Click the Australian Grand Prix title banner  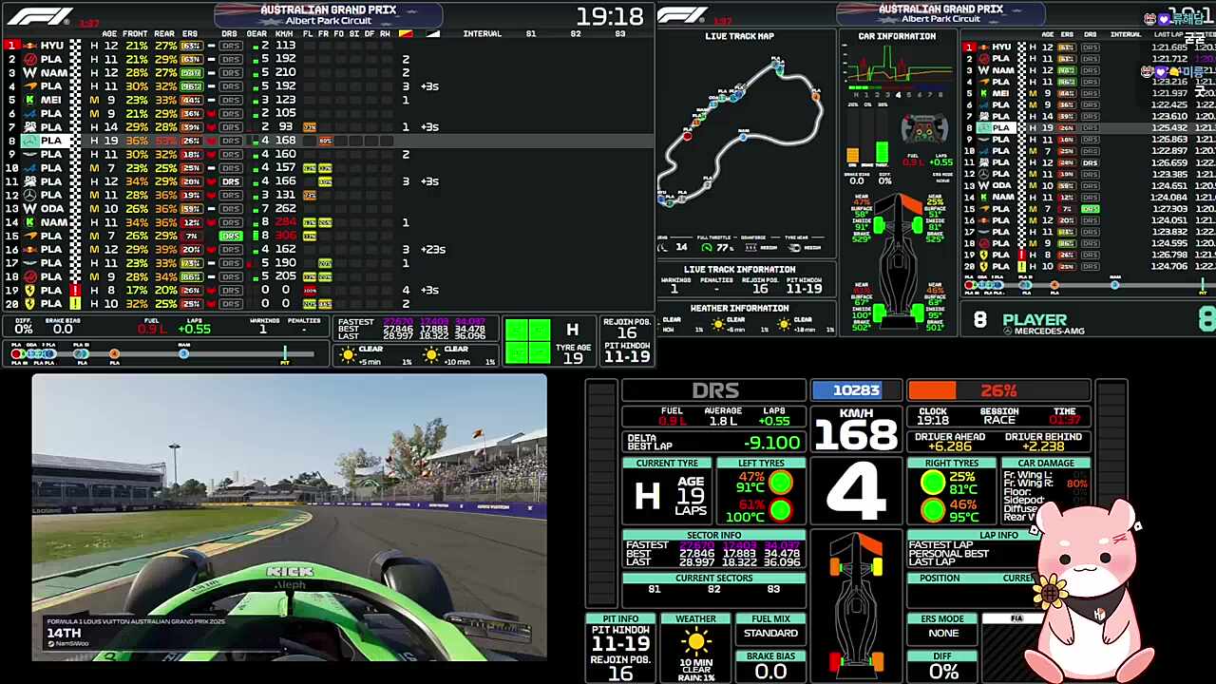pos(329,15)
